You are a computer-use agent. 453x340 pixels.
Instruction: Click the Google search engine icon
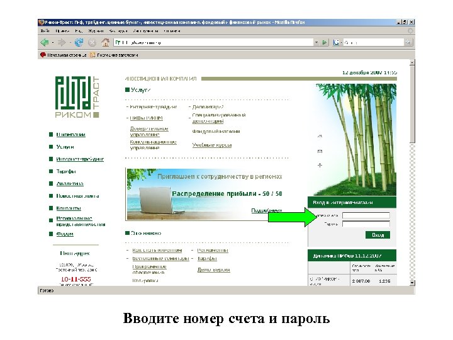click(x=336, y=43)
